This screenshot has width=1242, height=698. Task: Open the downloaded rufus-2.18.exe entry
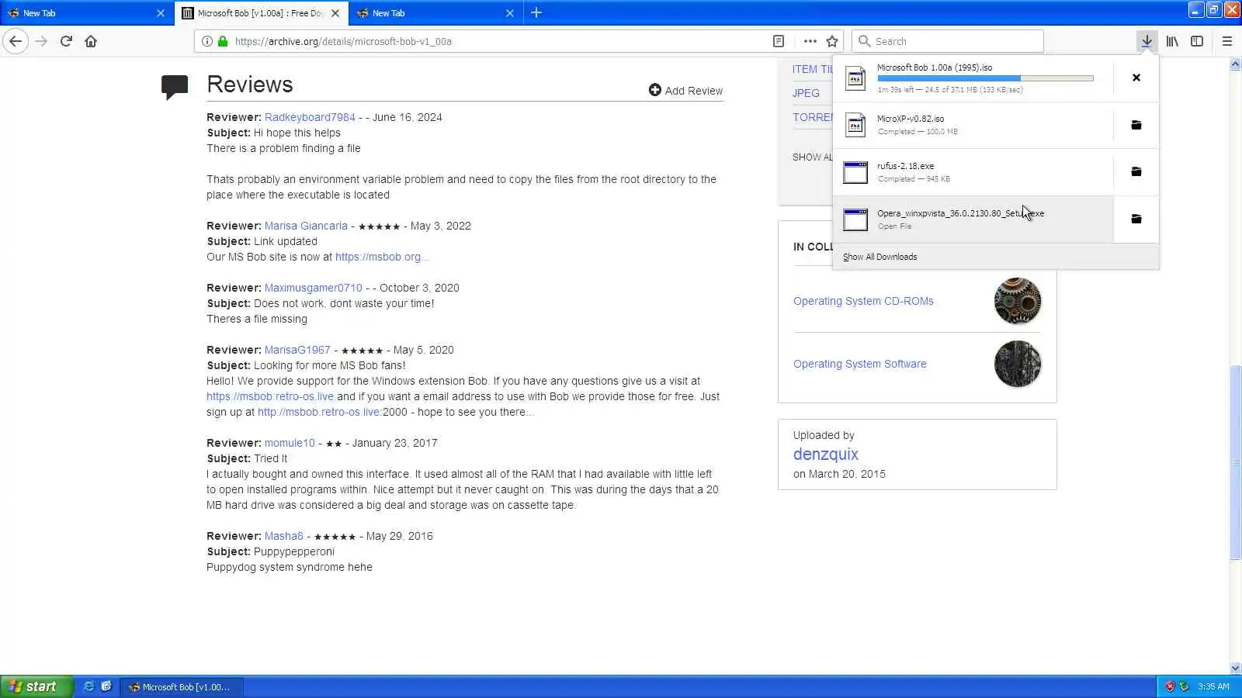pos(973,171)
